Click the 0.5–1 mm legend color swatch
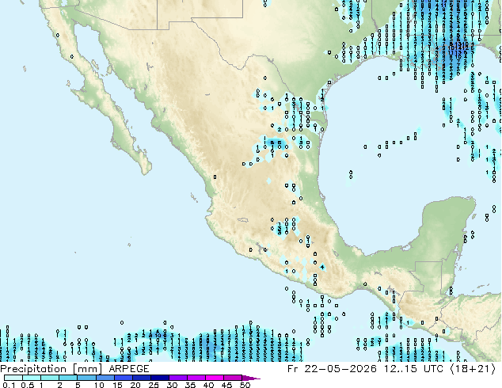The height and width of the screenshot is (388, 502). click(x=32, y=378)
